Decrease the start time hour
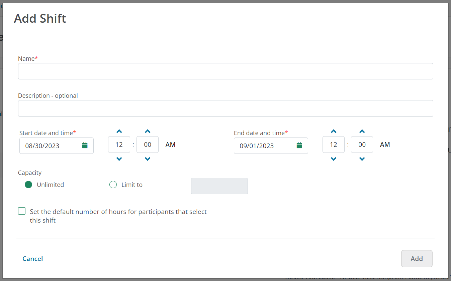The width and height of the screenshot is (451, 281). [x=119, y=159]
